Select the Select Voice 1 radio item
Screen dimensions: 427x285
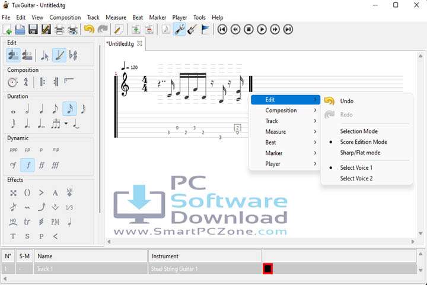point(356,167)
